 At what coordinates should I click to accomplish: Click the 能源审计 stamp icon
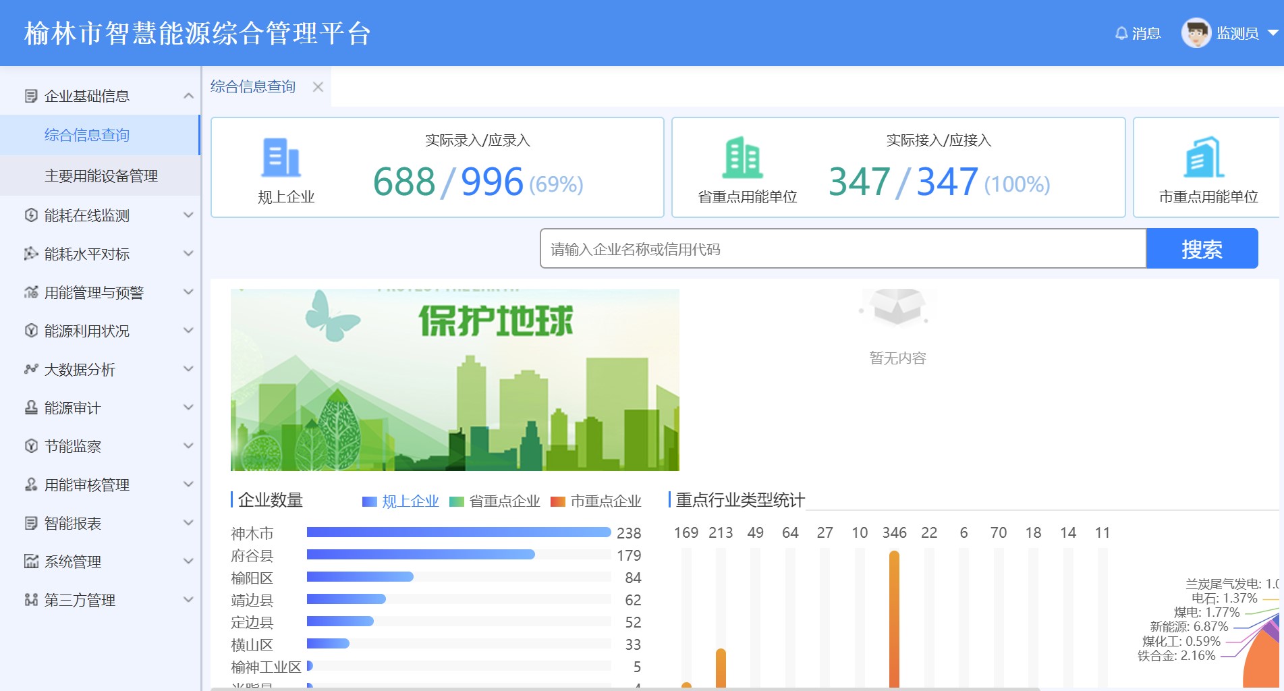[31, 408]
